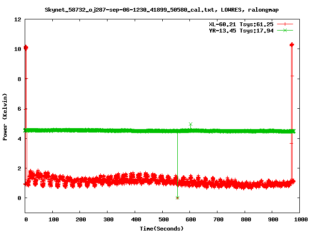The width and height of the screenshot is (310, 233).
Task: Click the x-axis tick label 100
Action: [54, 219]
